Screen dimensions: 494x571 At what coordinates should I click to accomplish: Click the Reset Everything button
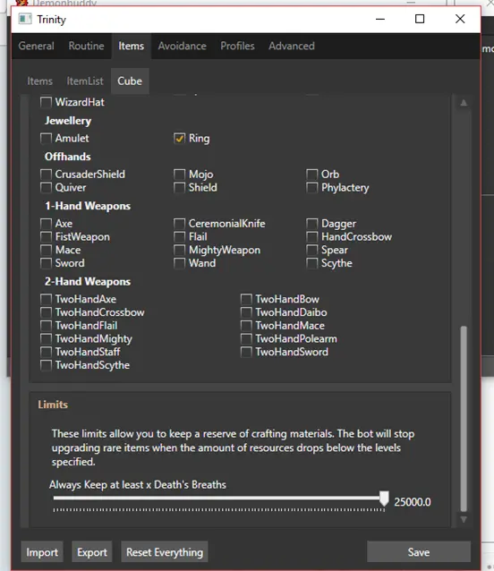coord(165,552)
